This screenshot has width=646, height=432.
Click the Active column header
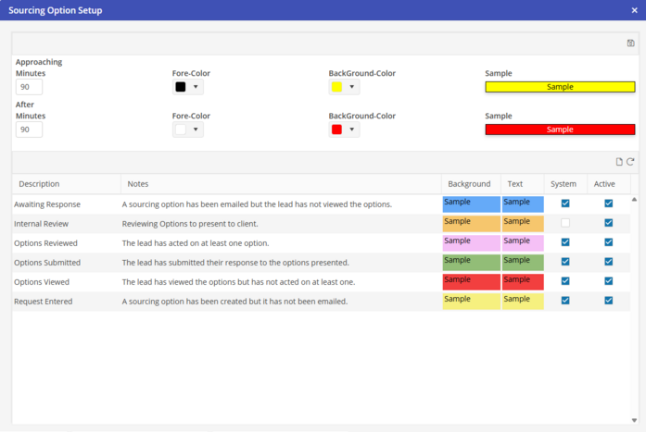tap(604, 184)
